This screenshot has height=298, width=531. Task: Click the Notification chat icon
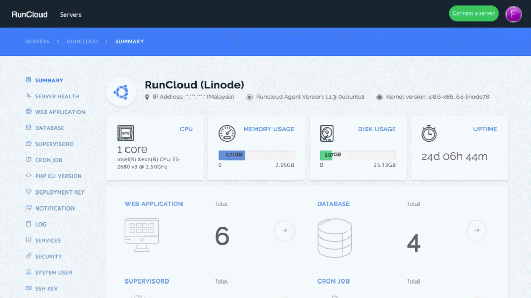(x=29, y=208)
